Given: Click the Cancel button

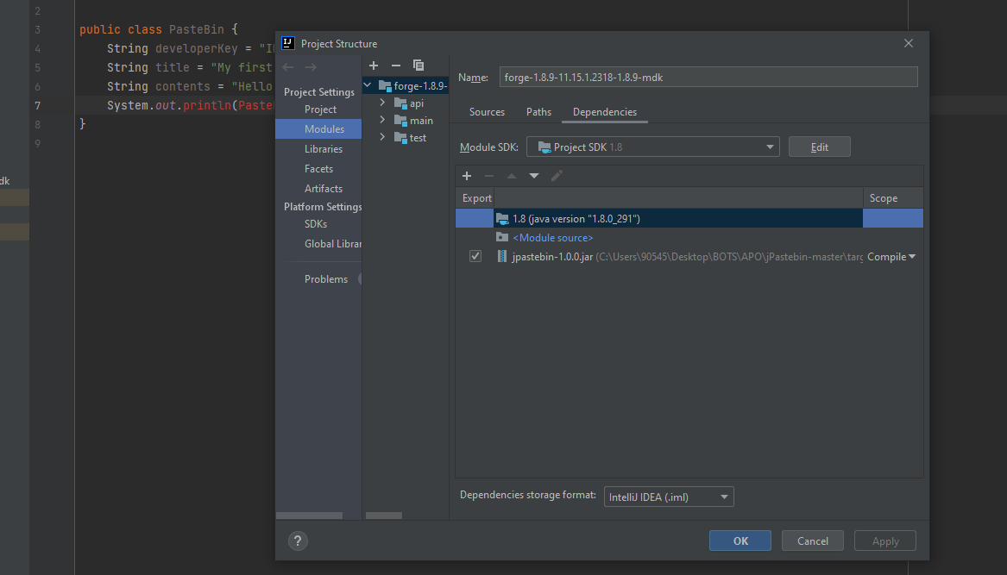Looking at the screenshot, I should click(x=812, y=541).
